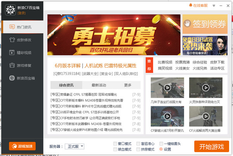Click the 签到领券 button
Screen dimensions: 233x156
tap(205, 24)
